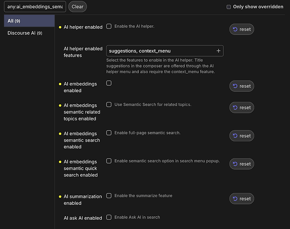Open the AI helper enabled features list
Viewport: 290px width, 229px height.
click(165, 51)
